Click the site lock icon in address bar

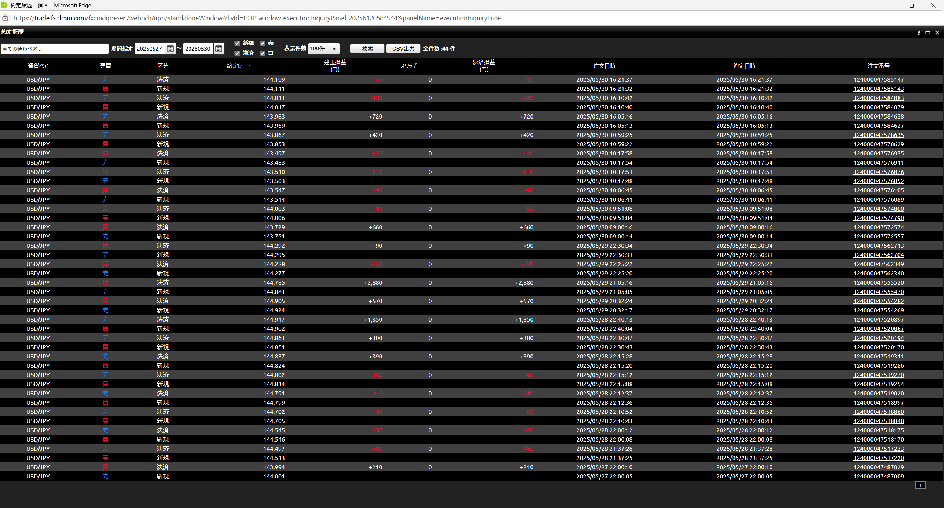point(5,18)
